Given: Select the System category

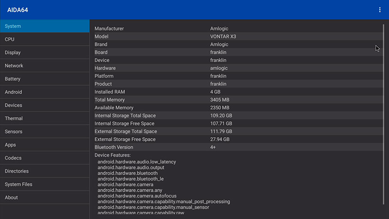Looking at the screenshot, I should (45, 26).
